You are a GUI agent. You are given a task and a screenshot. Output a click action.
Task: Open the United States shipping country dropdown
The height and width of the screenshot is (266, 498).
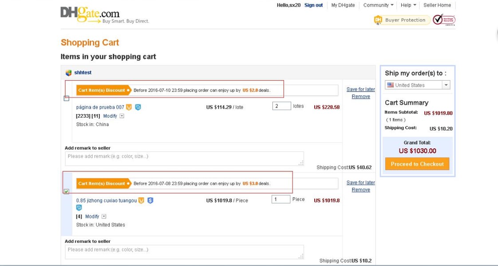pos(446,85)
